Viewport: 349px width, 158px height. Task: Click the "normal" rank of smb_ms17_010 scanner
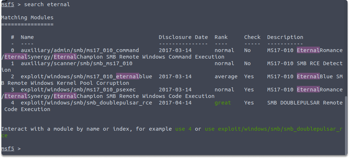[x=225, y=63]
